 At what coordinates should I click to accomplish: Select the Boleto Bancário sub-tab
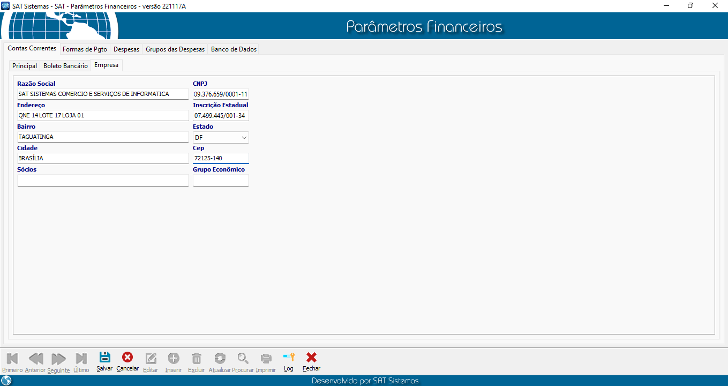[65, 66]
